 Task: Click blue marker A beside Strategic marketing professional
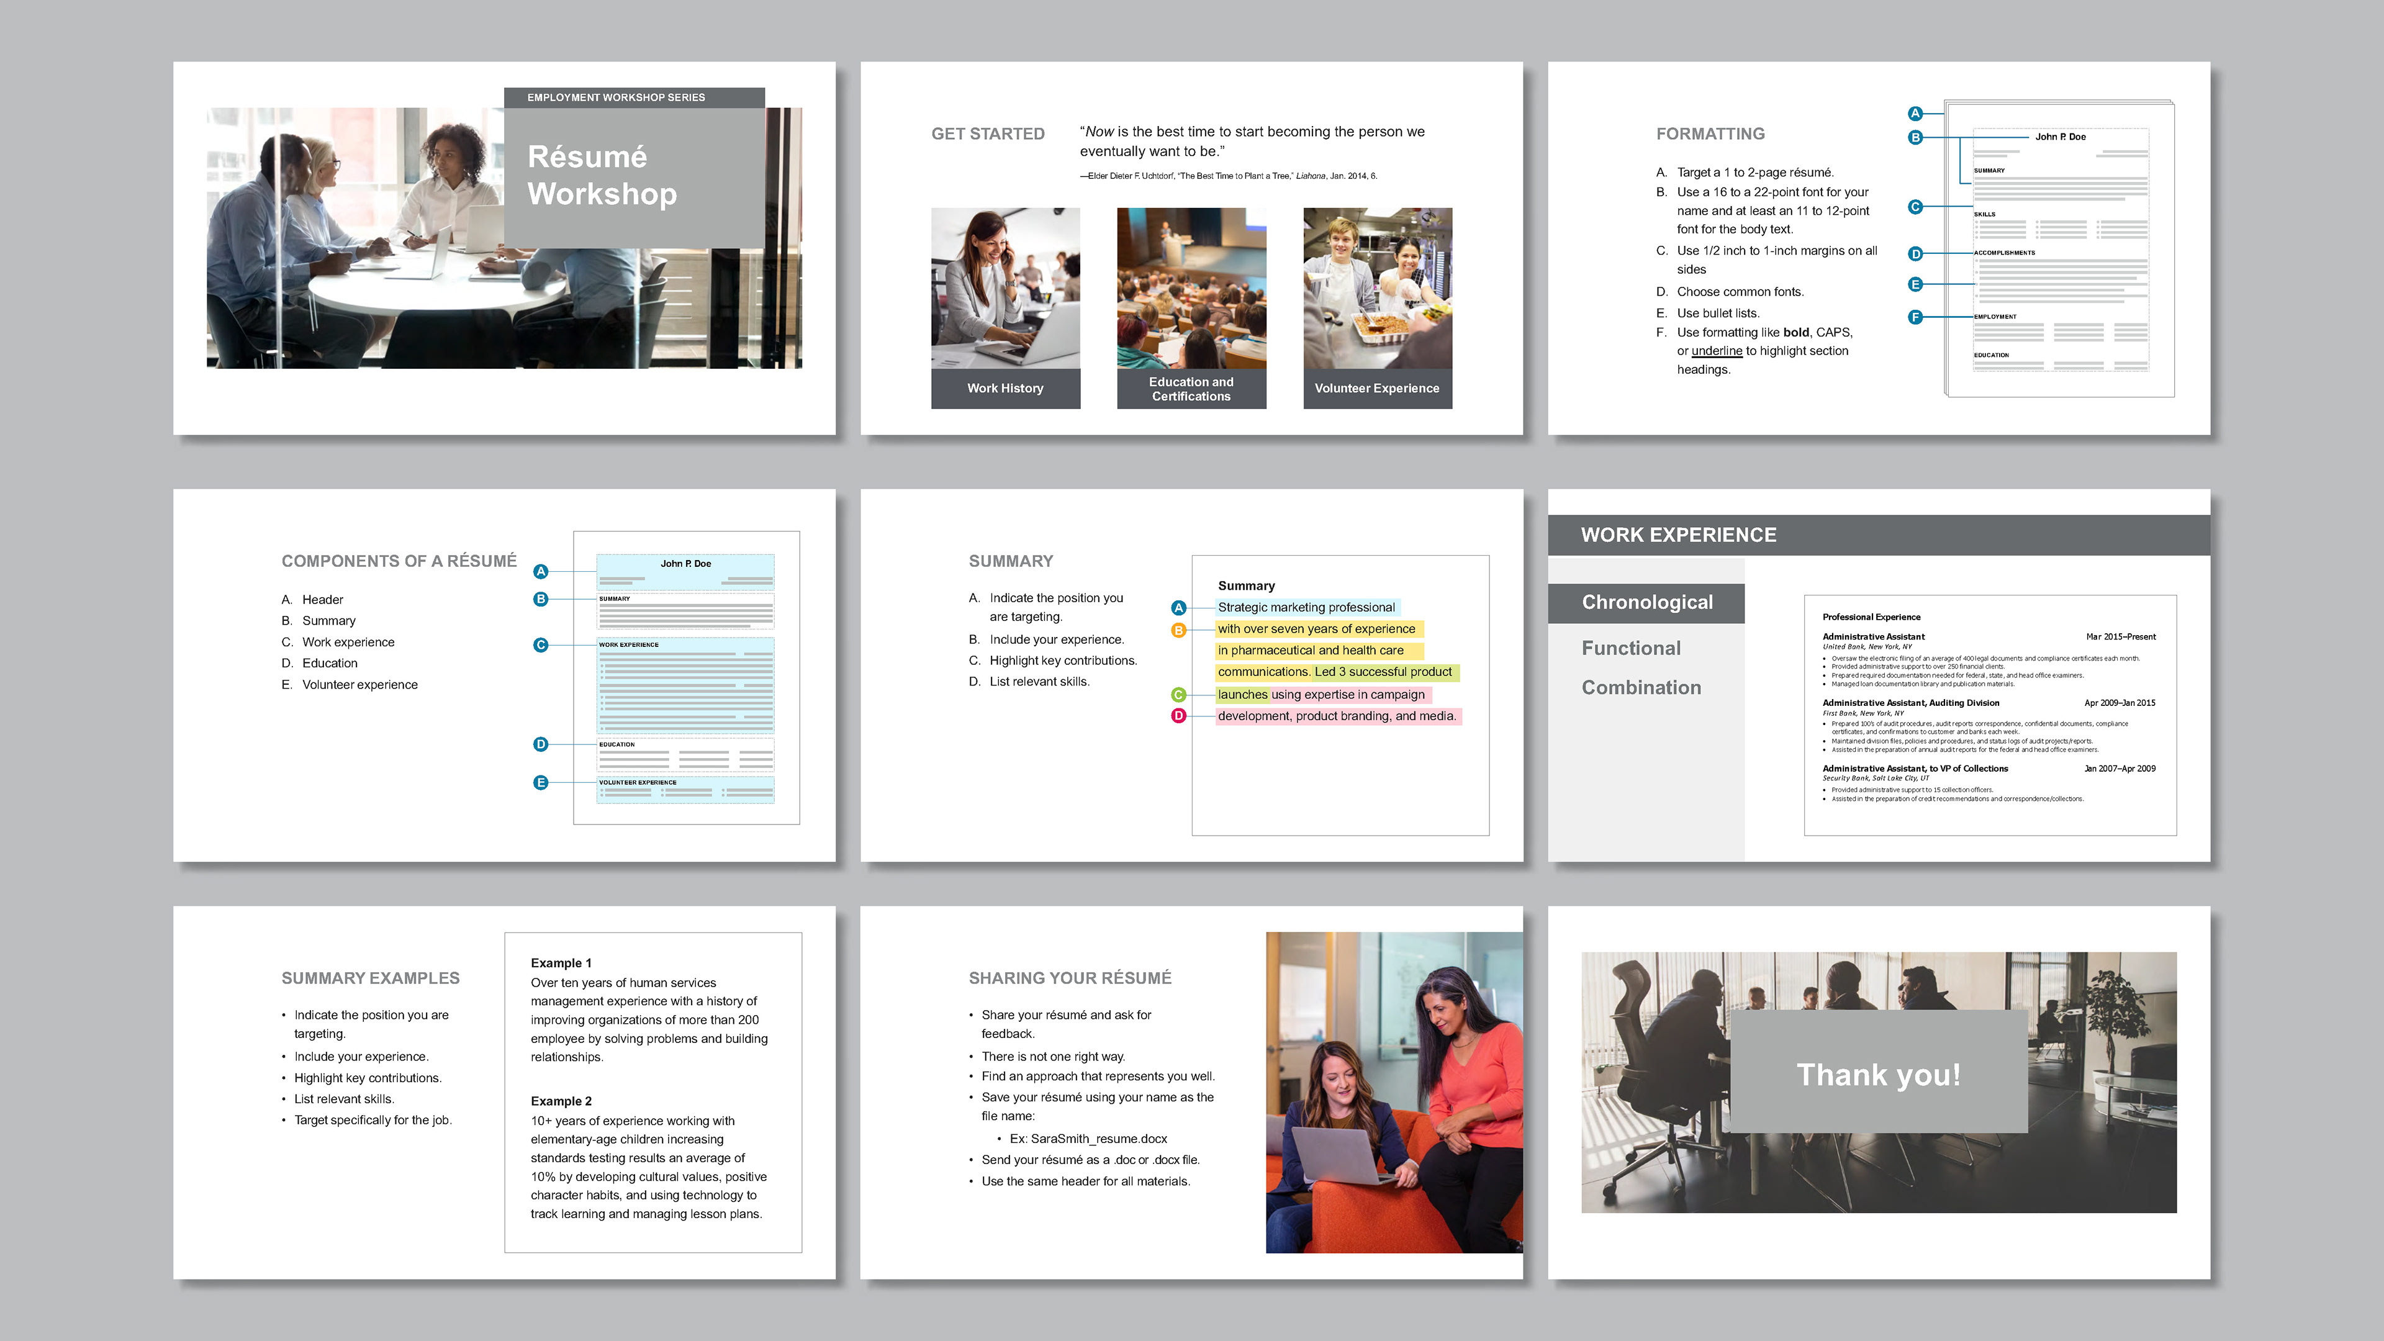1178,608
